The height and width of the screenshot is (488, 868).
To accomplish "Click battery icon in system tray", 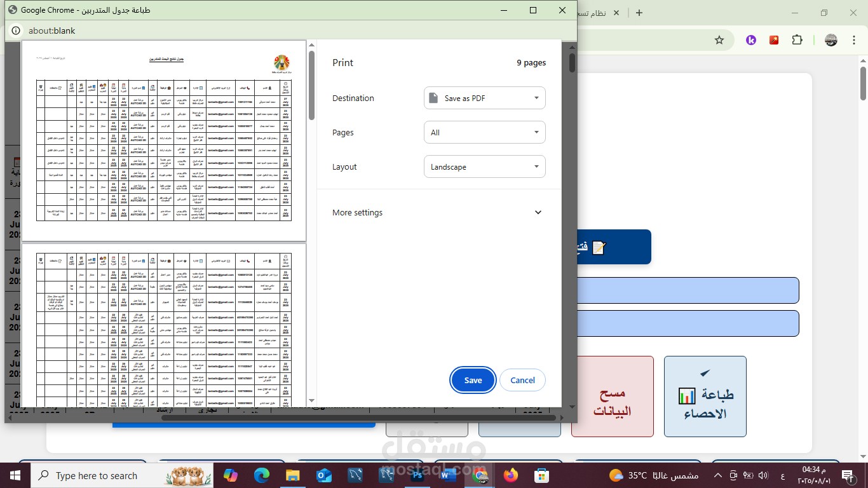I will tap(747, 475).
